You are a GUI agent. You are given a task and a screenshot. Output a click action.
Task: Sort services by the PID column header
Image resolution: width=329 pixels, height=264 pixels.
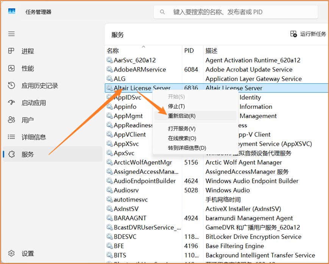(189, 51)
